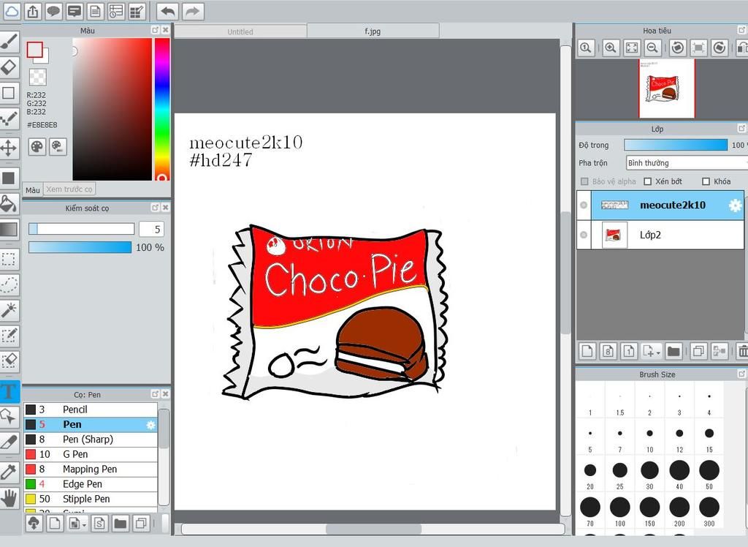
Task: Toggle visibility of Lớp2 layer
Action: (584, 235)
